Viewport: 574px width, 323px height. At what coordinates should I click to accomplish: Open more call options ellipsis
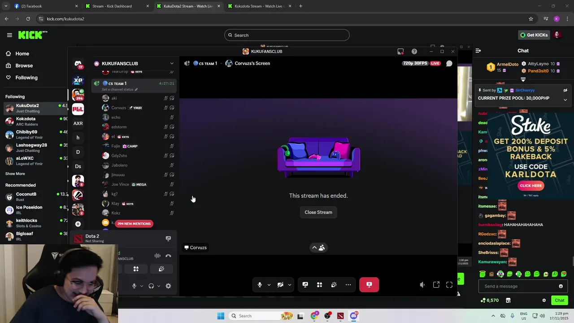348,284
